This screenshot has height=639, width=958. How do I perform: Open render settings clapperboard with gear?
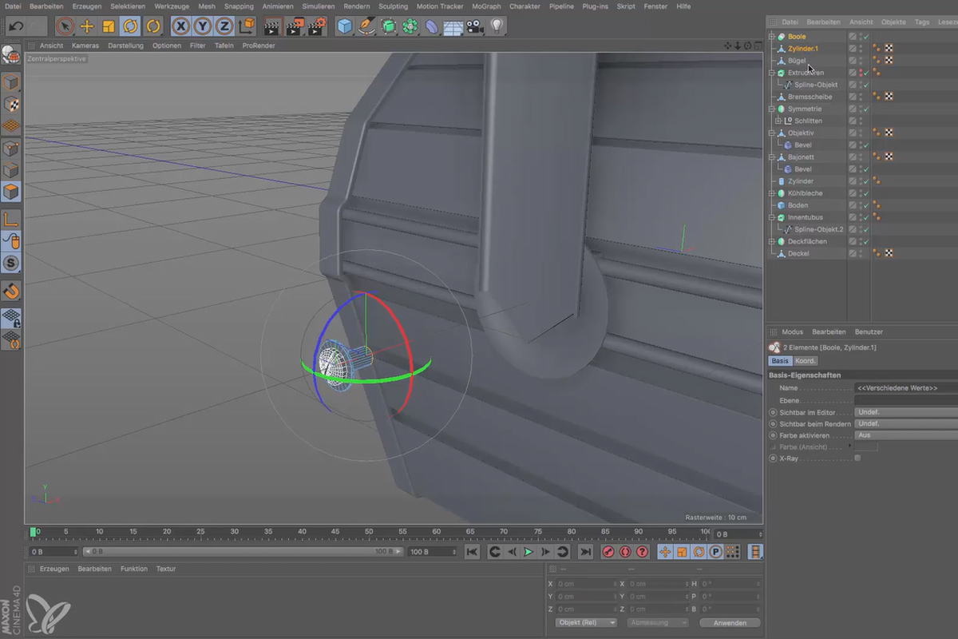[317, 26]
